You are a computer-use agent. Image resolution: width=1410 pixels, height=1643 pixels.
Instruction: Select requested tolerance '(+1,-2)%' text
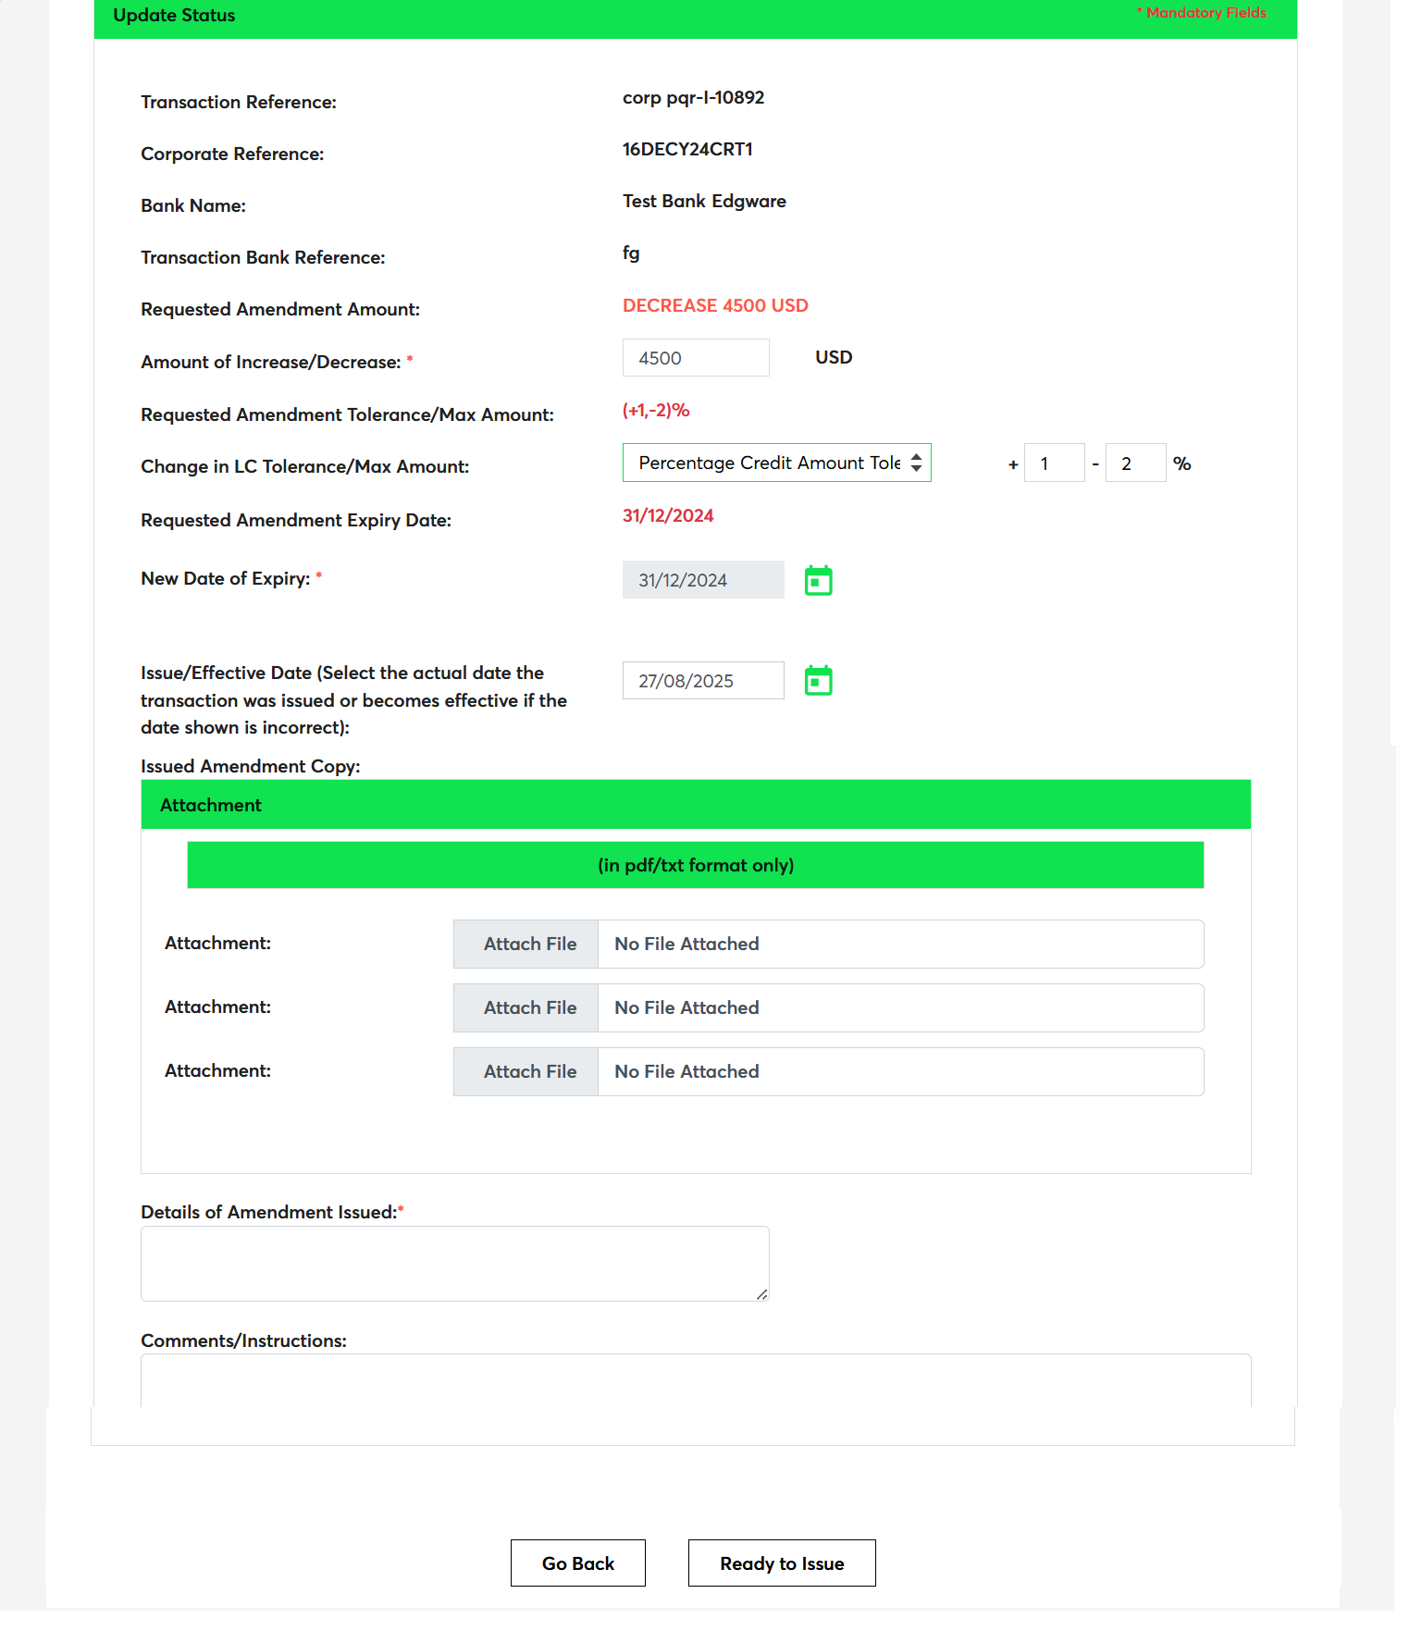point(656,410)
